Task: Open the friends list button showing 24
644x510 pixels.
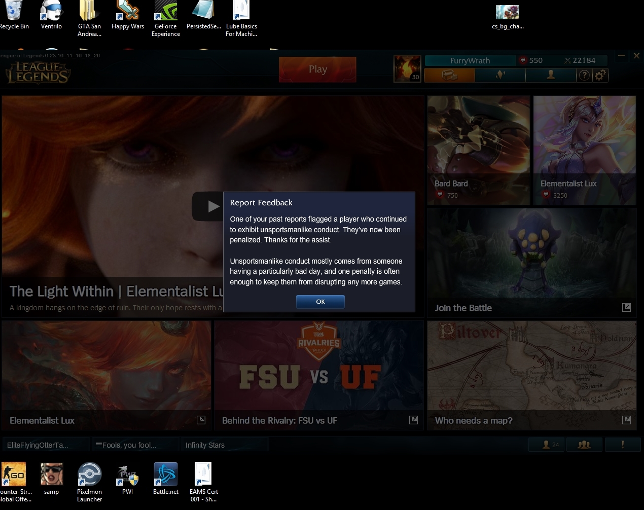Action: [x=546, y=445]
